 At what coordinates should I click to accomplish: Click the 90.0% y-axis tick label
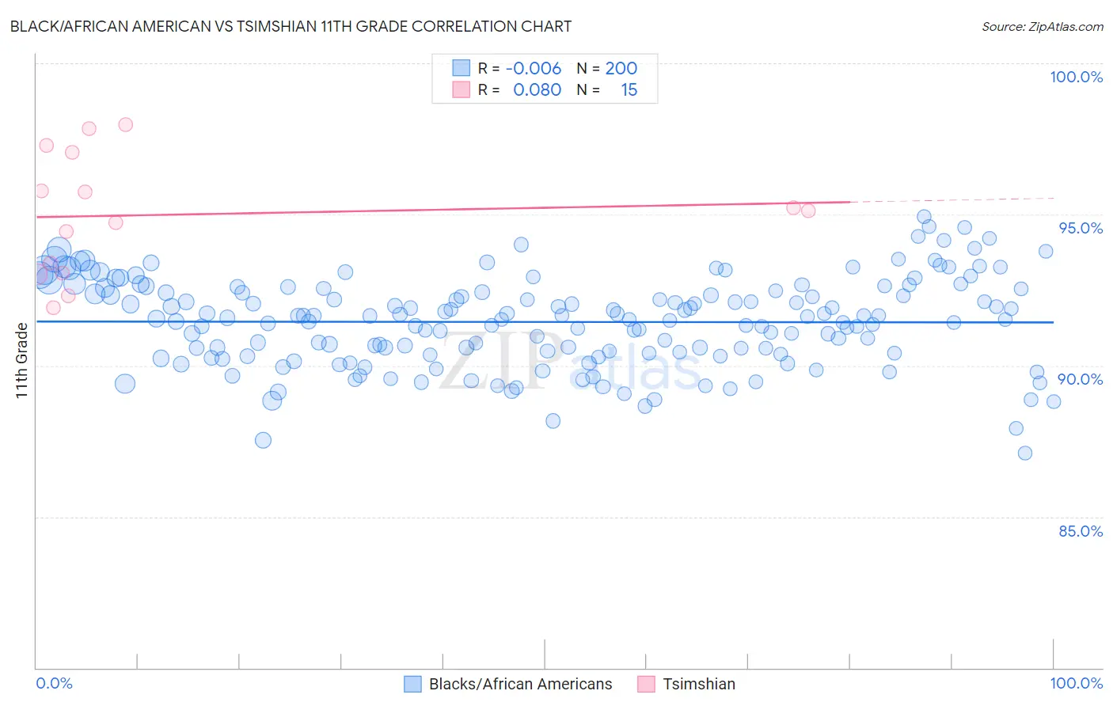1081,379
